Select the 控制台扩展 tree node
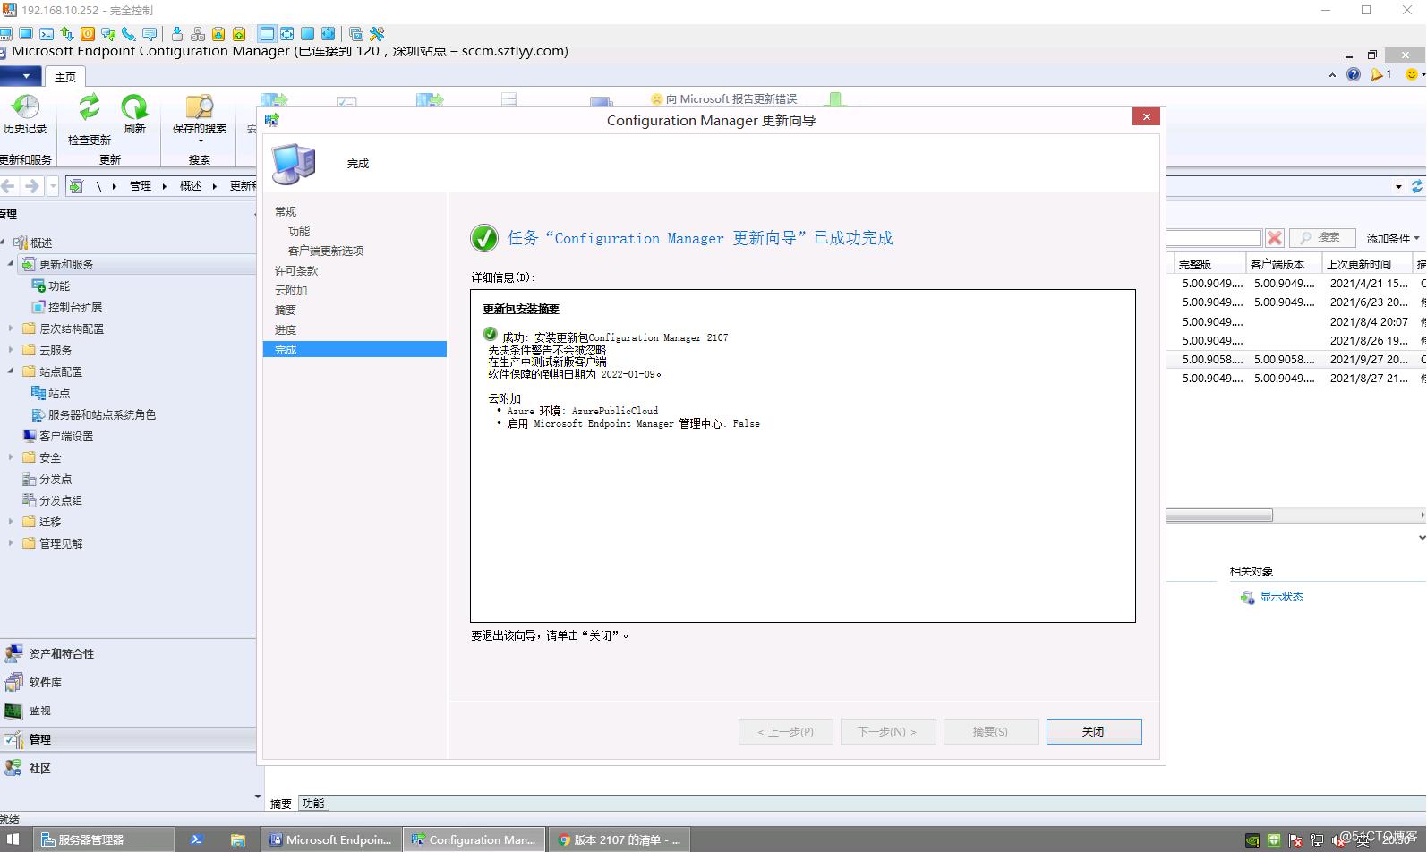 (75, 307)
